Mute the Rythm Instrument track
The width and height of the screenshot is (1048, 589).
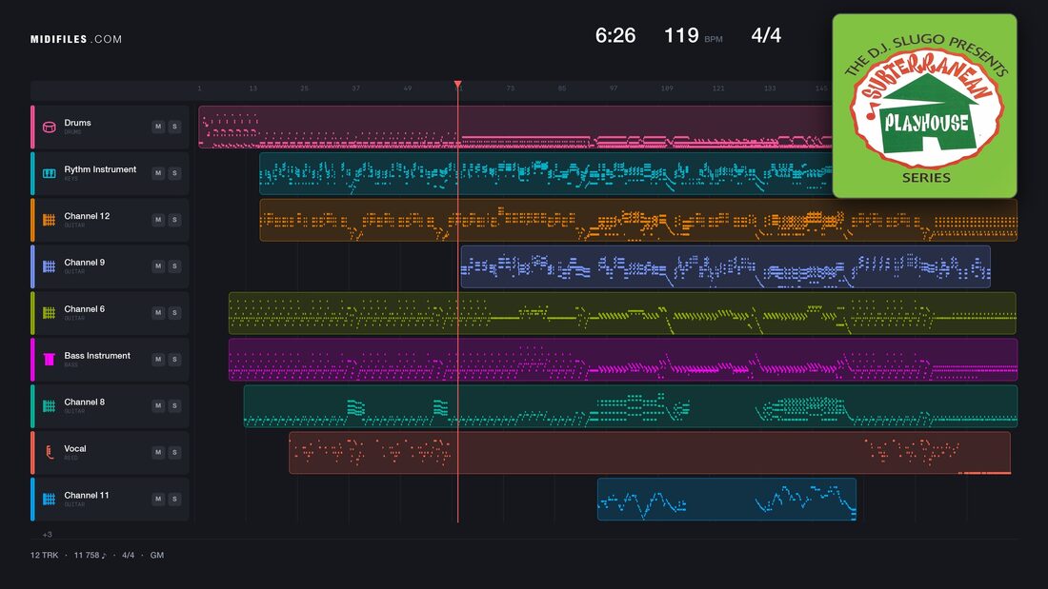click(158, 173)
